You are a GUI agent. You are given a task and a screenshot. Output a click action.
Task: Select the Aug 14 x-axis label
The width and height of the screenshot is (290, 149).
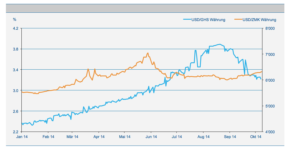pyautogui.click(x=203, y=137)
